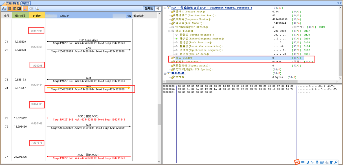Click the clock time icon in toolbar
The image size is (343, 165).
[x=31, y=9]
